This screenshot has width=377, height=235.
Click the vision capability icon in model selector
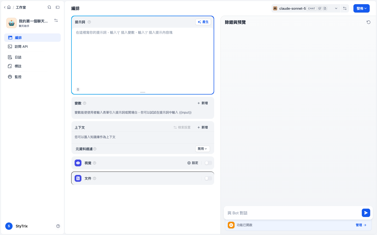coord(320,8)
